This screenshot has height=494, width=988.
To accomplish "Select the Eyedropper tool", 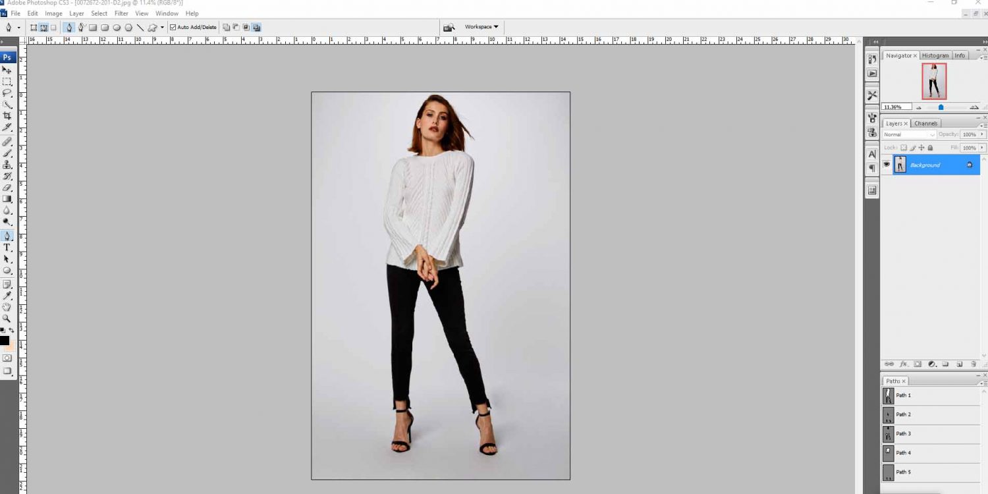I will coord(7,296).
